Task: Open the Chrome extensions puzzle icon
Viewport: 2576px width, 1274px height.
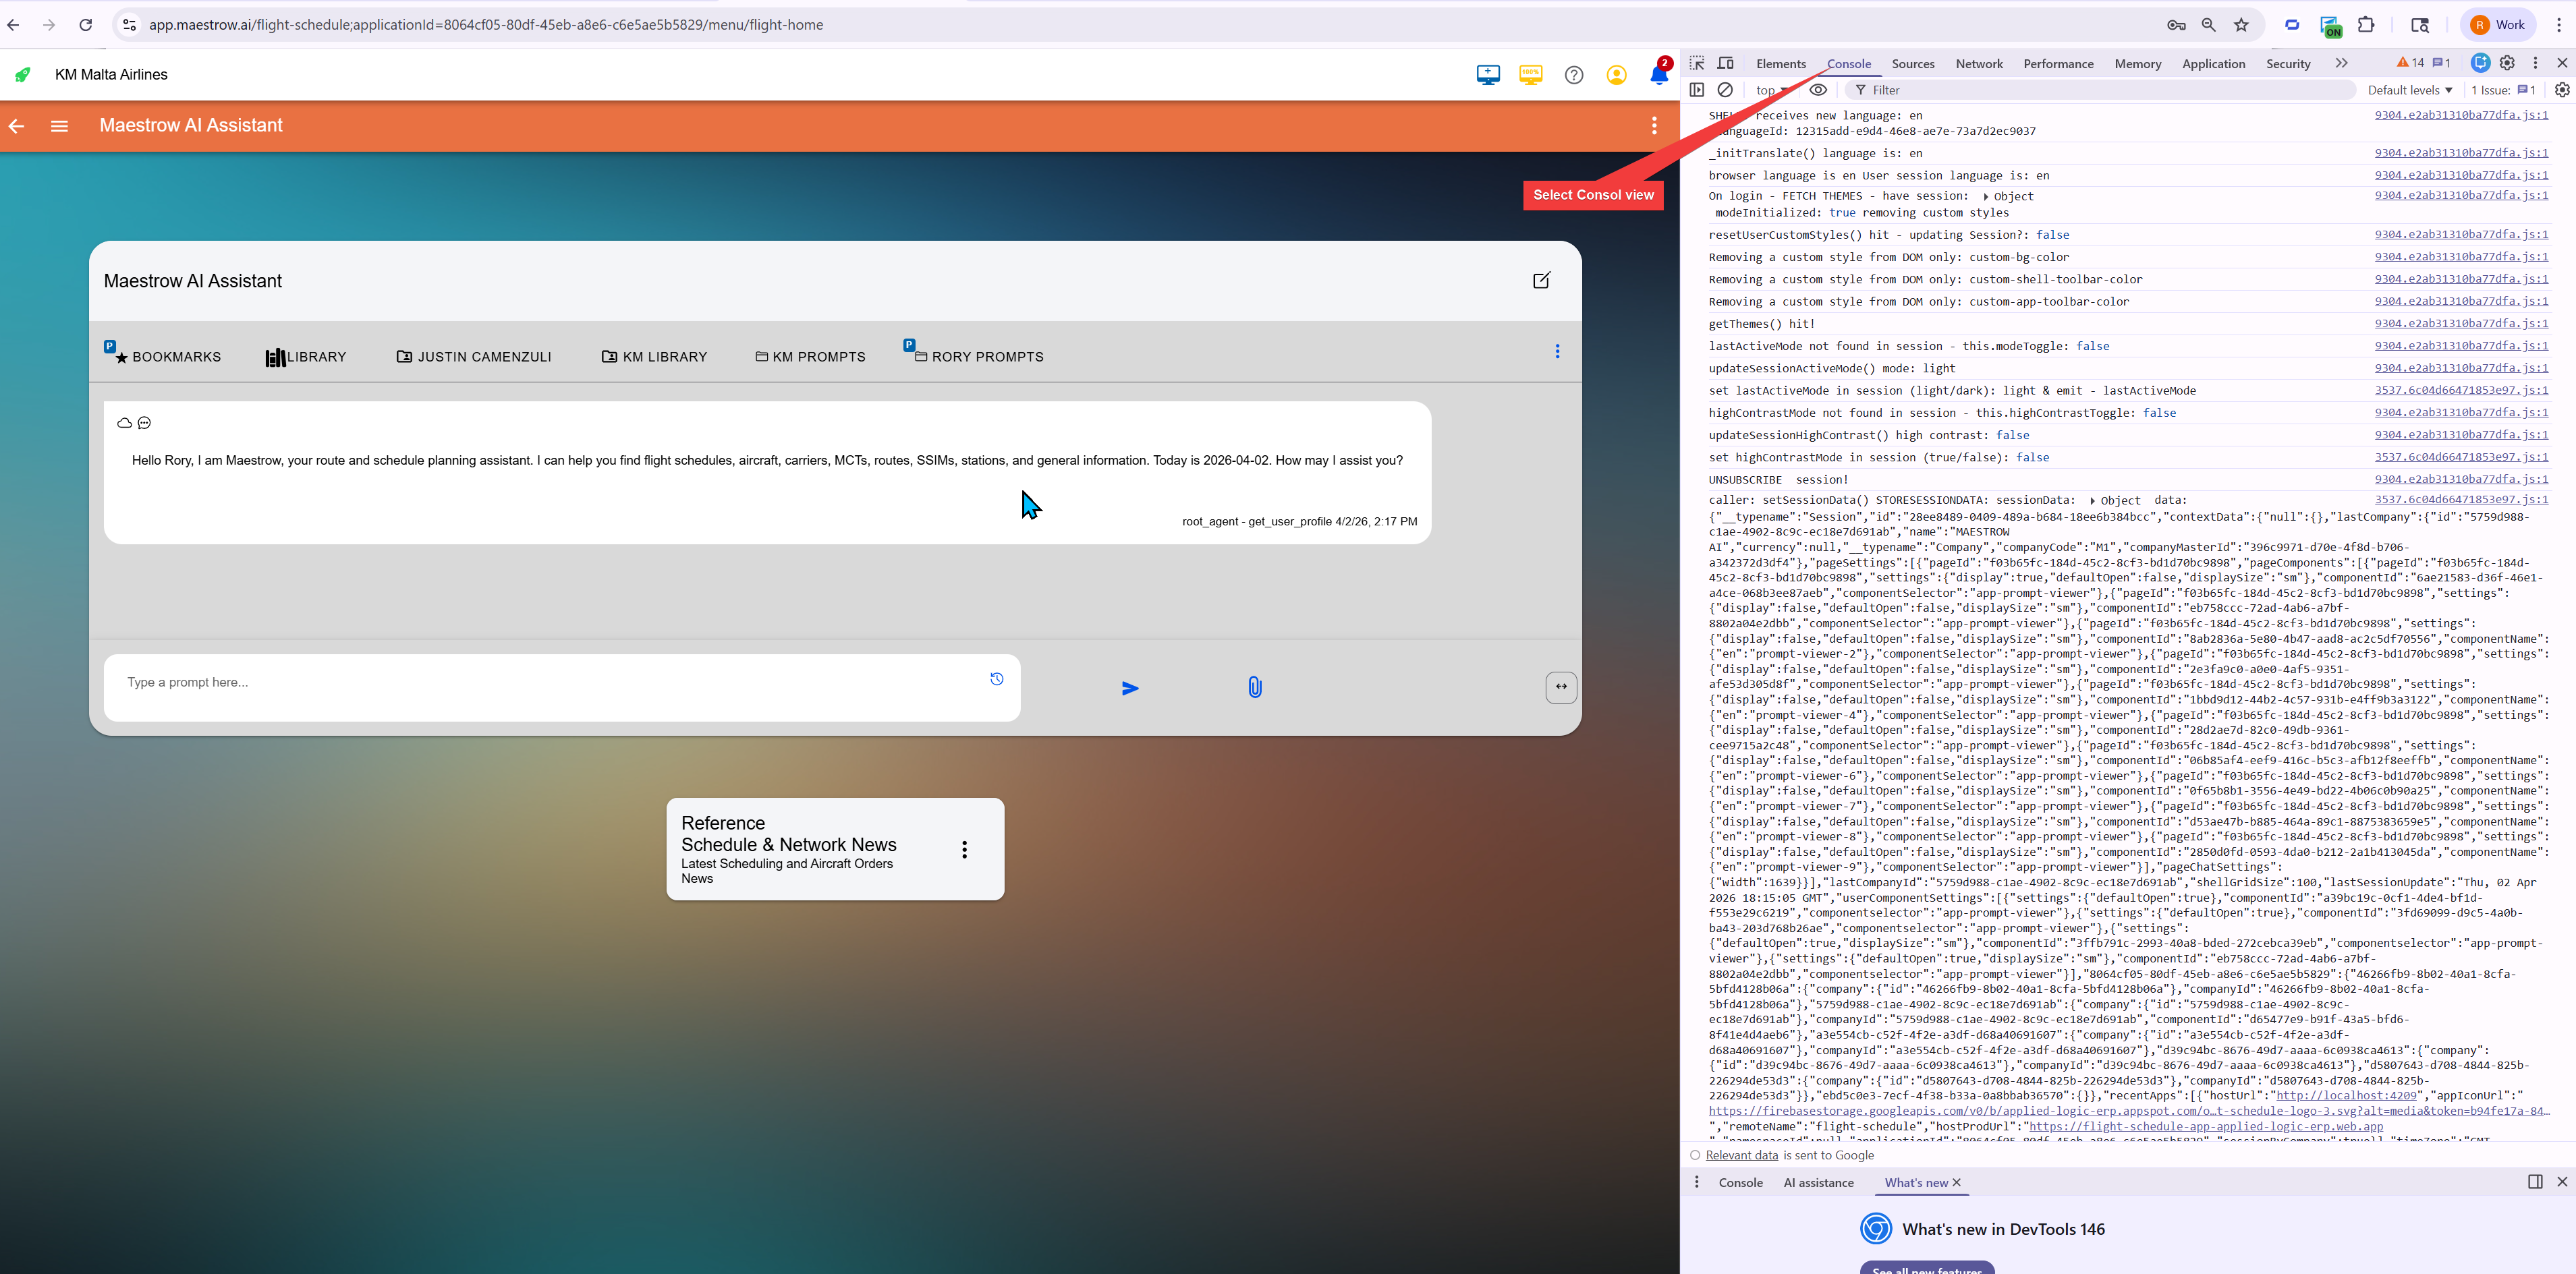Action: [2366, 25]
